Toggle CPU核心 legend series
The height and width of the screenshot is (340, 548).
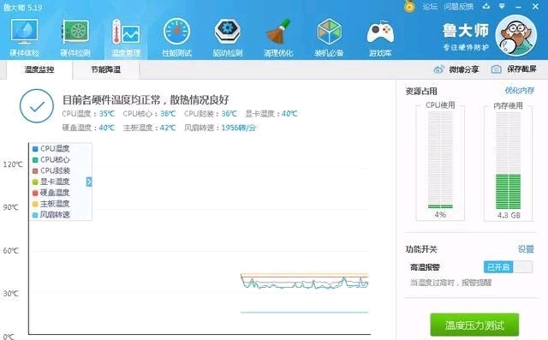[x=51, y=159]
